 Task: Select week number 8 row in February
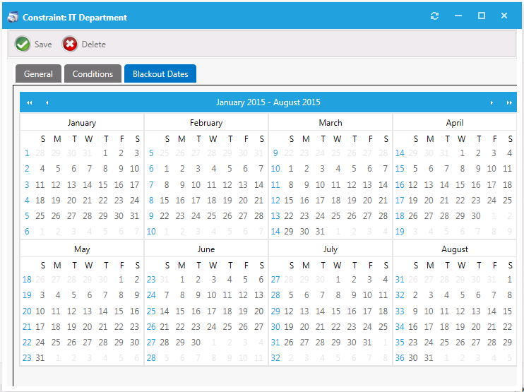pyautogui.click(x=151, y=201)
